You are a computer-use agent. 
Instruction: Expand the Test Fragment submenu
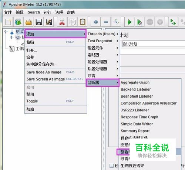coord(103,41)
